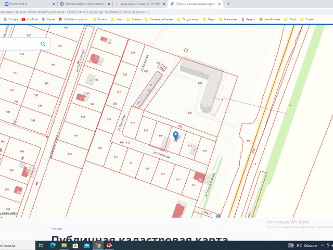333x250 pixels.
Task: Open Mail app from taskbar
Action: coord(87,246)
